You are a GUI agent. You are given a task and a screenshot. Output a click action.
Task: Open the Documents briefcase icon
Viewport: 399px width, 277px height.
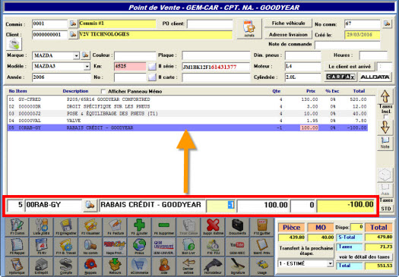coord(237,227)
